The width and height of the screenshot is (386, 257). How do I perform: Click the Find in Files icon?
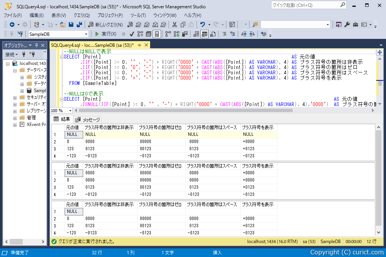coord(255,25)
